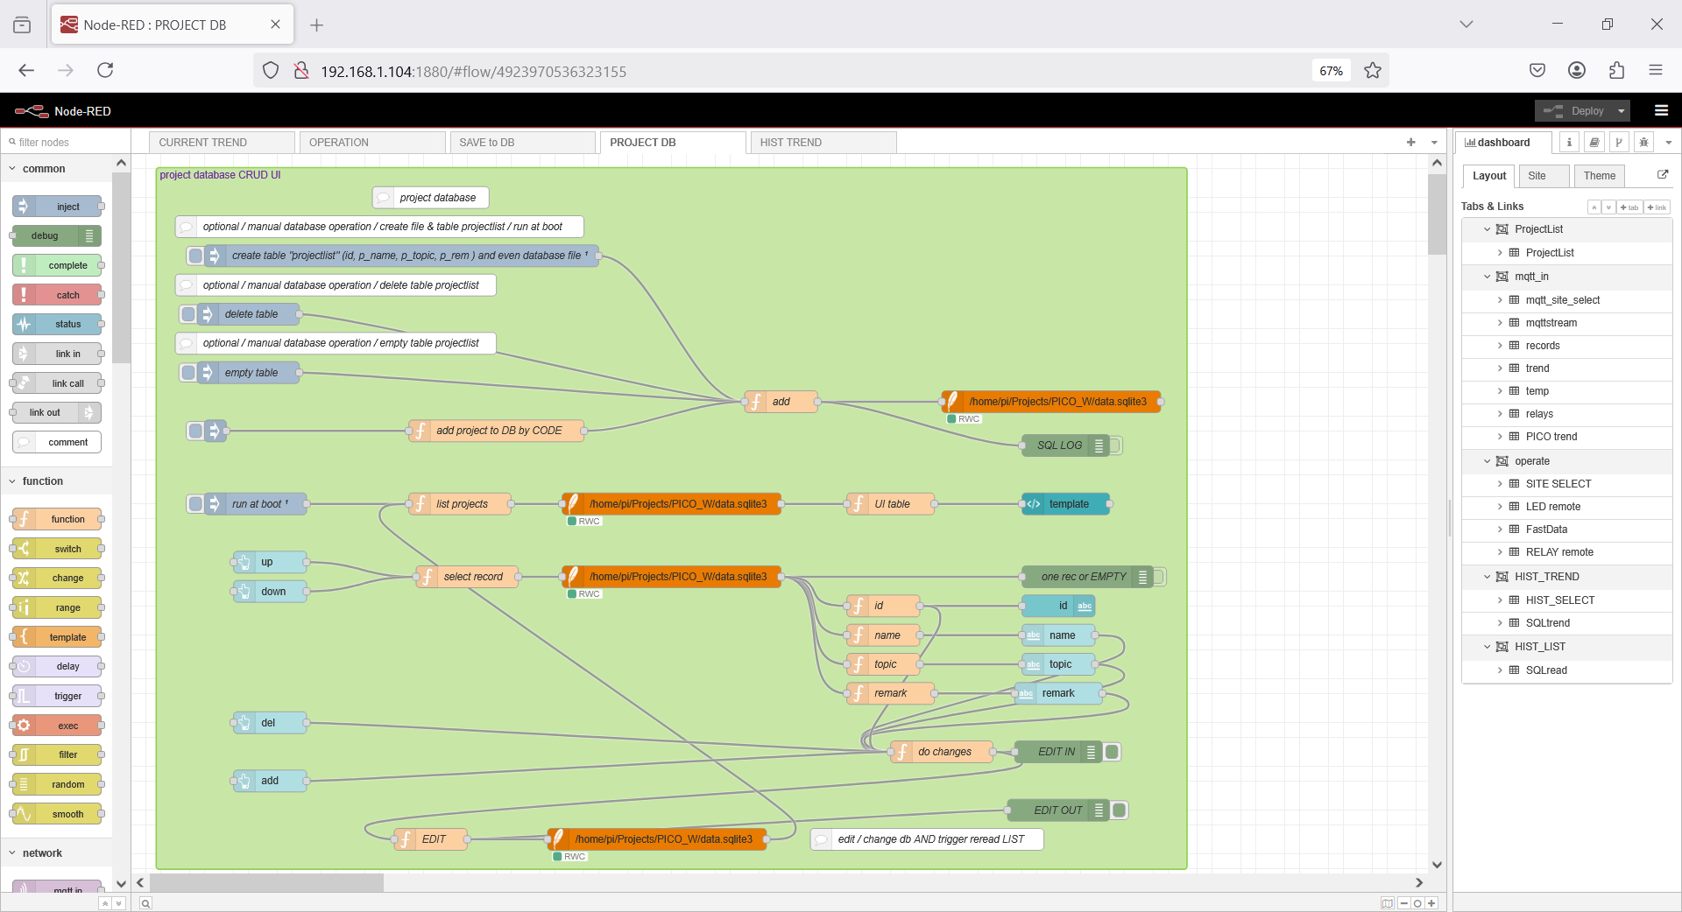Open the Site dashboard tab
Viewport: 1682px width, 912px height.
click(1544, 176)
